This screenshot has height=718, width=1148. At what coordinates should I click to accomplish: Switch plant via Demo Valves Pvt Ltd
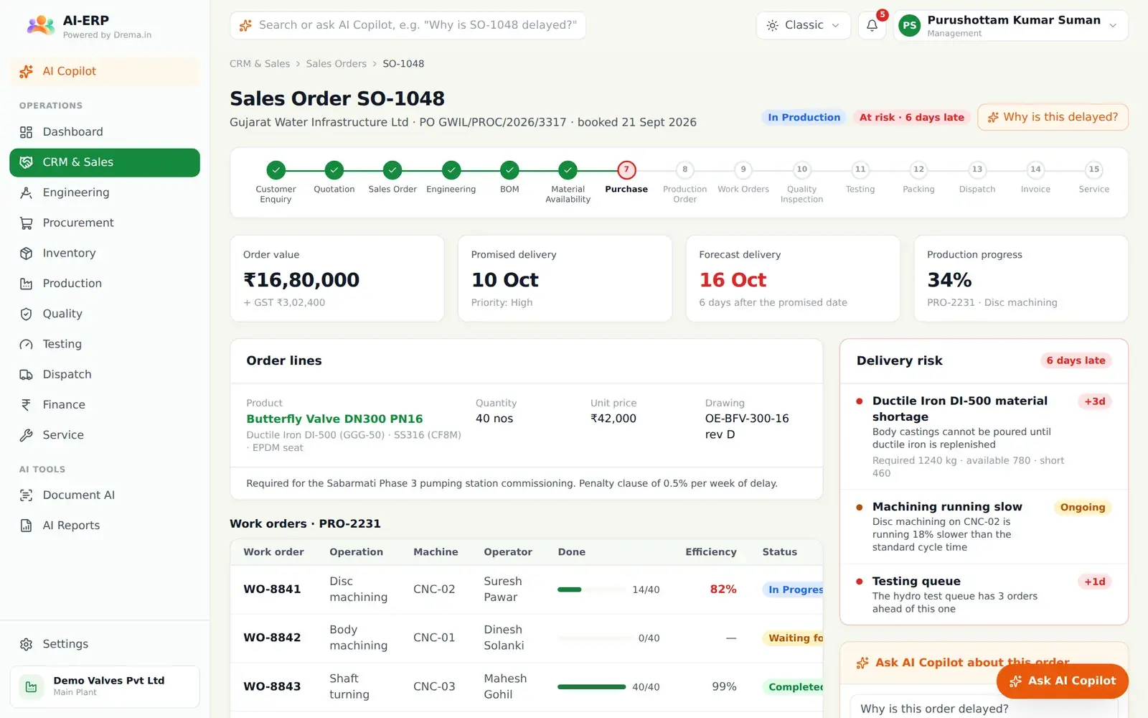click(x=105, y=686)
